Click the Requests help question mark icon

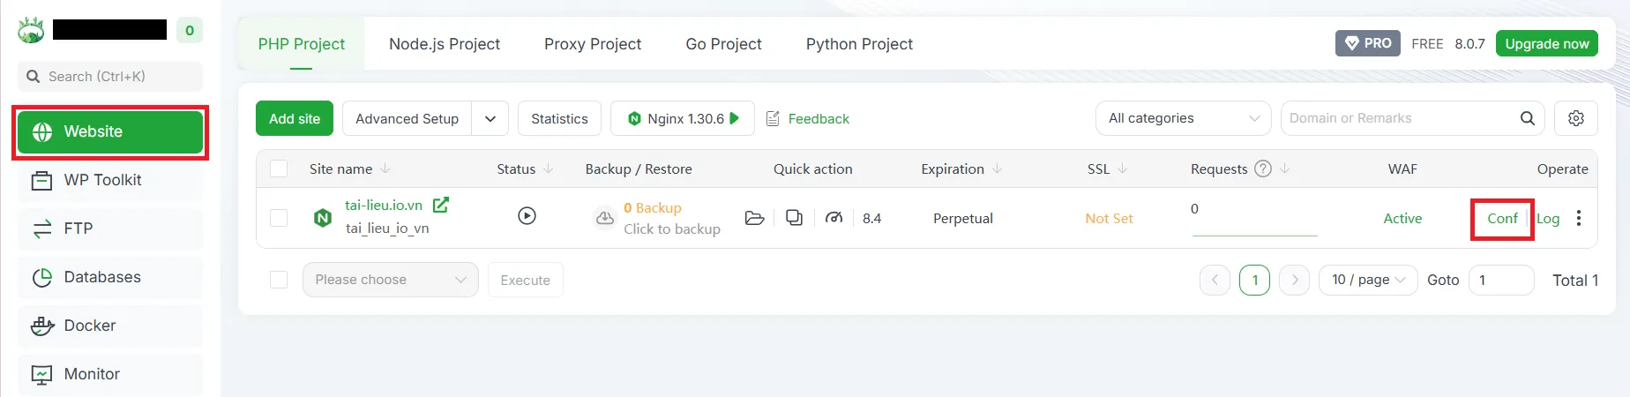[1263, 169]
